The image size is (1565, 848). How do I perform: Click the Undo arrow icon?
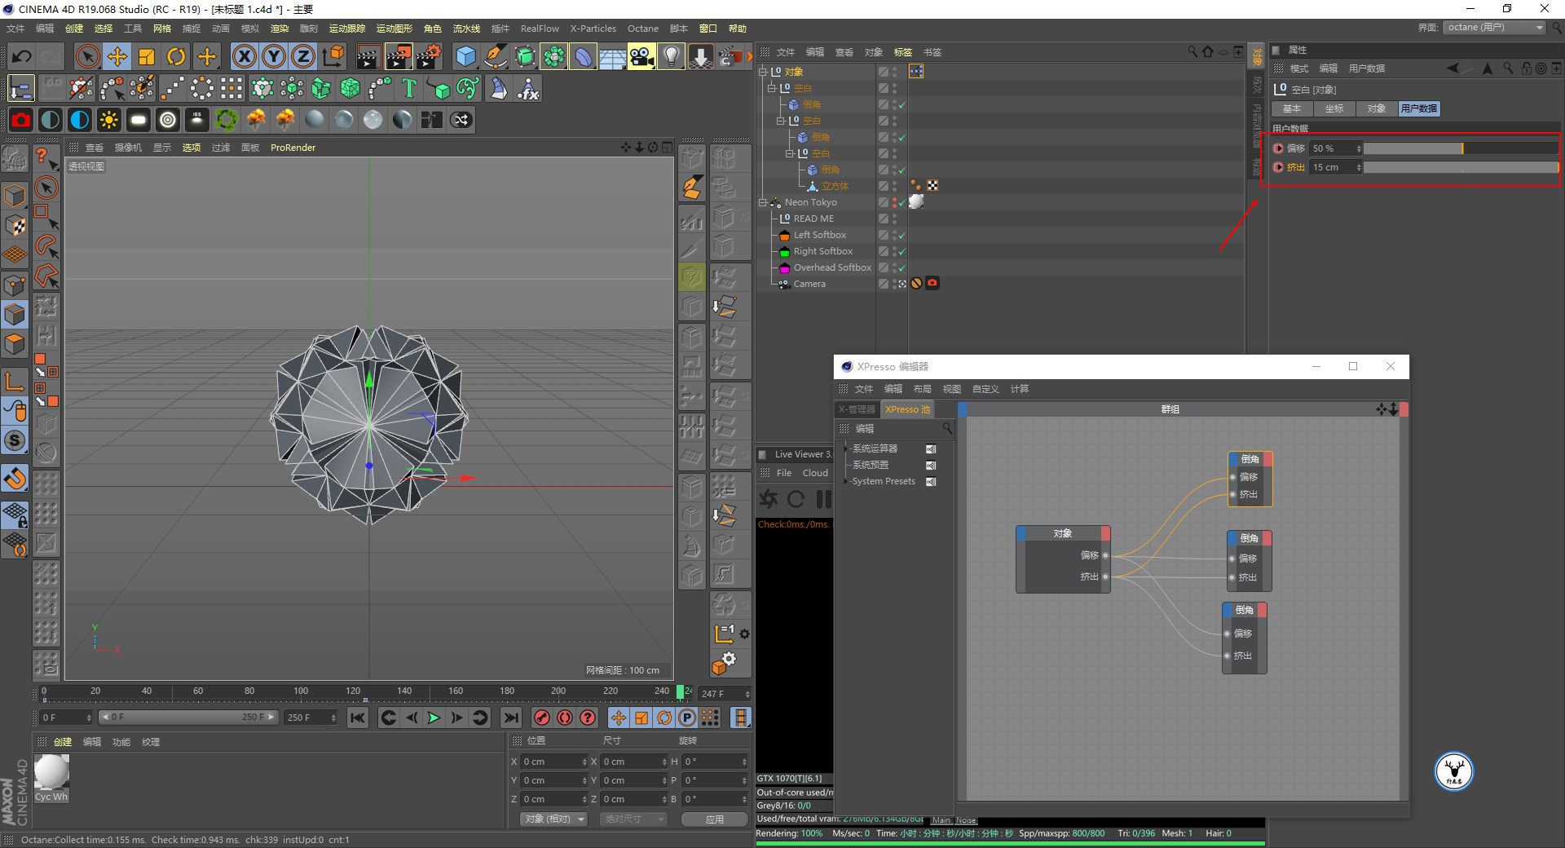click(x=22, y=56)
